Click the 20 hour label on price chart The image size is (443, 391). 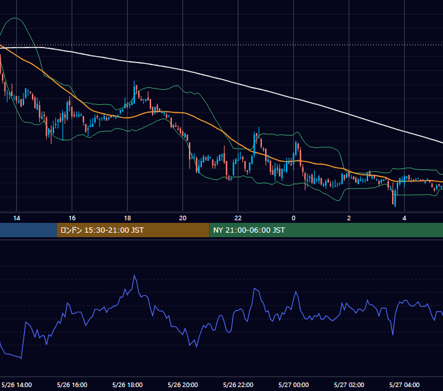(x=183, y=218)
